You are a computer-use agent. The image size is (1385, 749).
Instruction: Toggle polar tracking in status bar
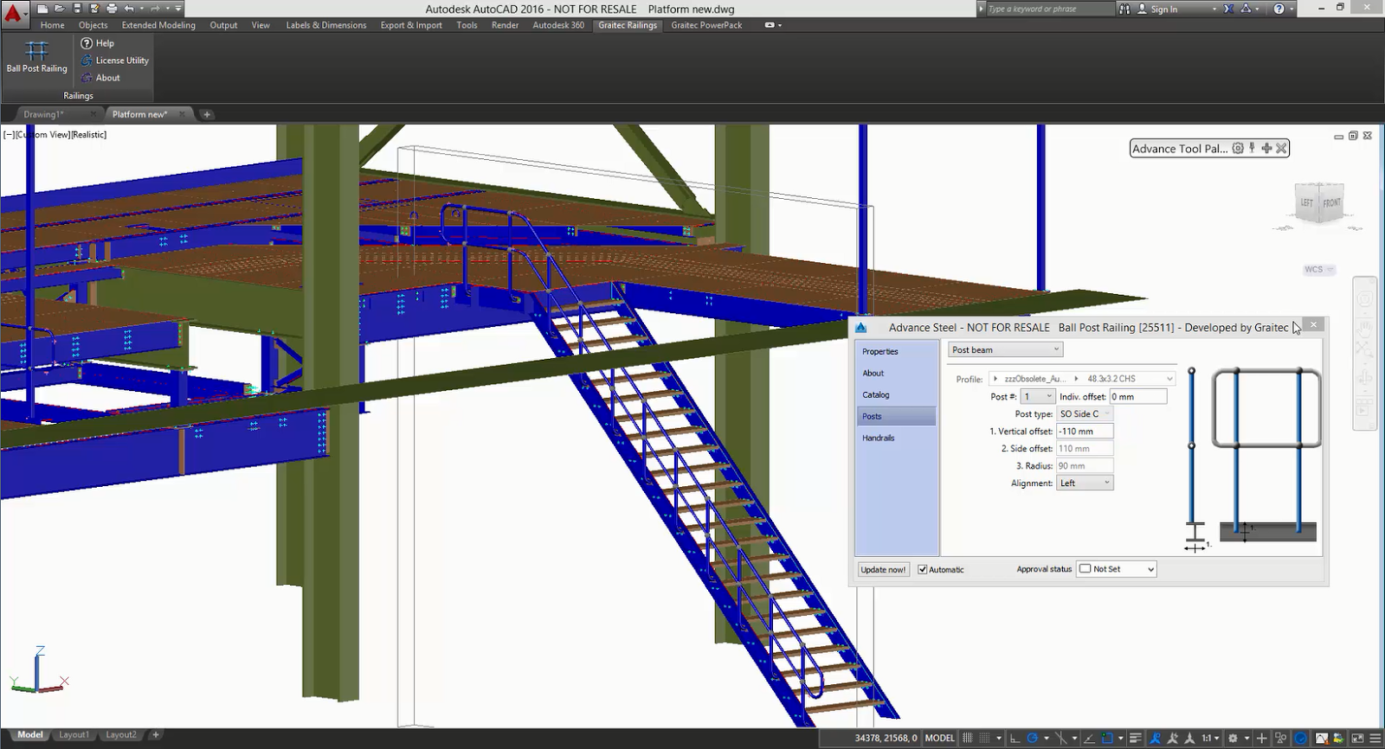click(x=1033, y=738)
